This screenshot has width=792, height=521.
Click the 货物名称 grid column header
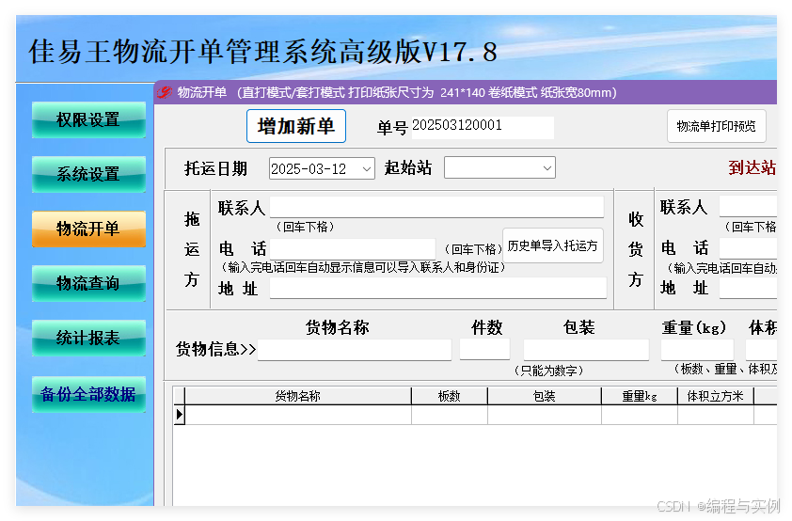[298, 396]
